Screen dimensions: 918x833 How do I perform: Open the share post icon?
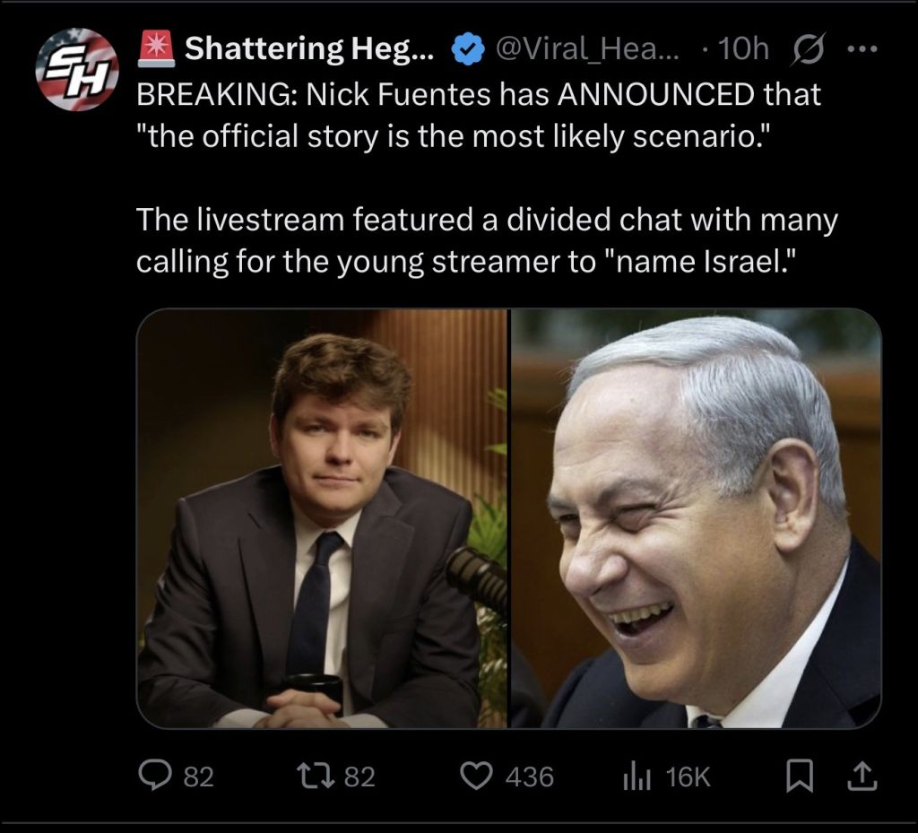[x=863, y=777]
